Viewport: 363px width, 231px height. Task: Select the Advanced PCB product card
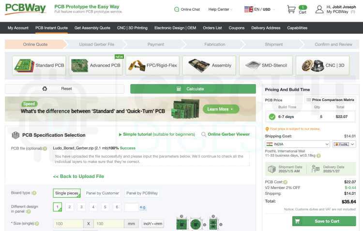(96, 65)
